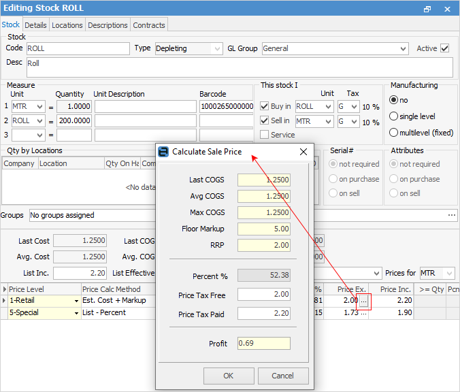
Task: Click the Calculate Sale Price dialog icon
Action: pos(163,152)
